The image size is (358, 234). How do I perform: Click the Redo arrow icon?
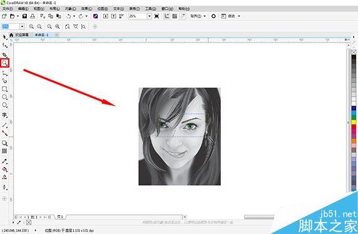tap(81, 16)
